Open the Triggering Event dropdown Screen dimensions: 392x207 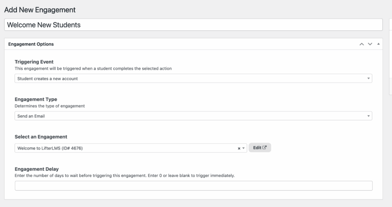coord(193,78)
